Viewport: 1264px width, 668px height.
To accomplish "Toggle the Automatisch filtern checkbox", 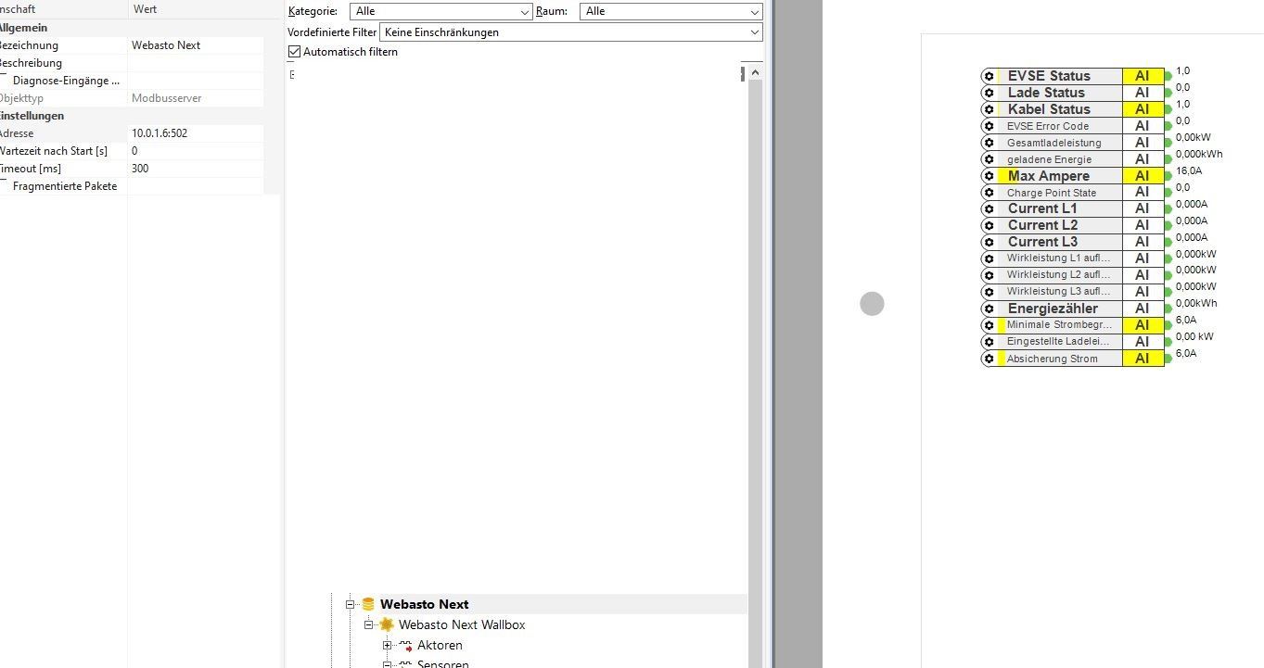I will [x=295, y=52].
